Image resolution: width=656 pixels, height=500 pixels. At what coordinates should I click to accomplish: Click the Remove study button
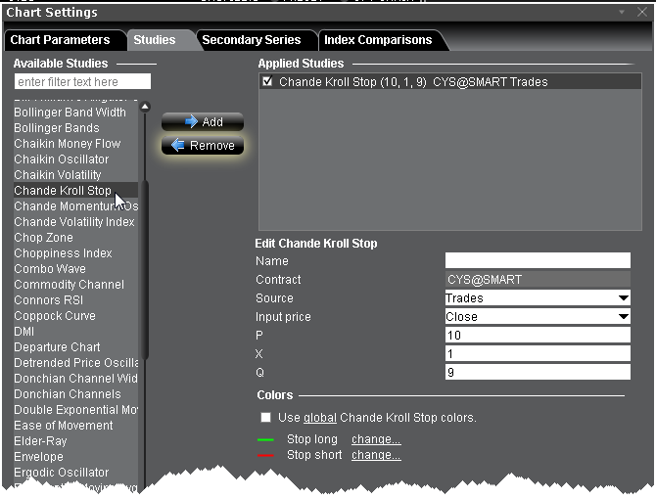(x=203, y=146)
